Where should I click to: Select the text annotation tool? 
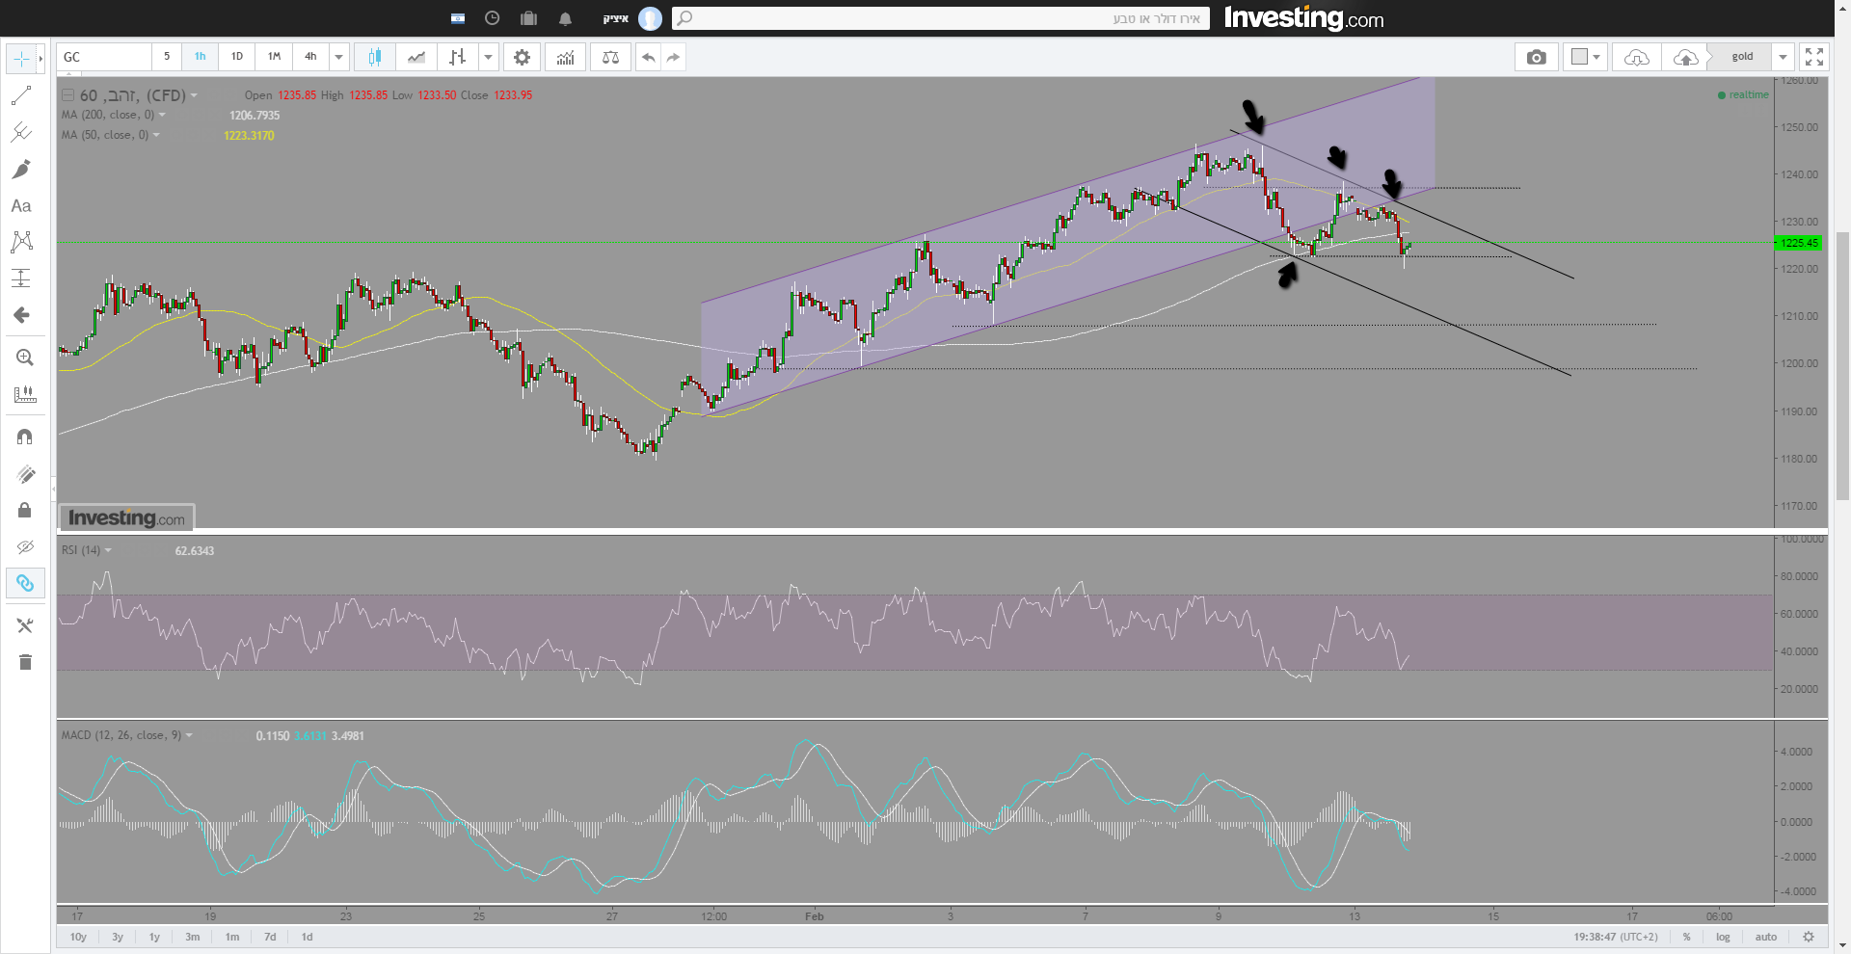pos(21,205)
